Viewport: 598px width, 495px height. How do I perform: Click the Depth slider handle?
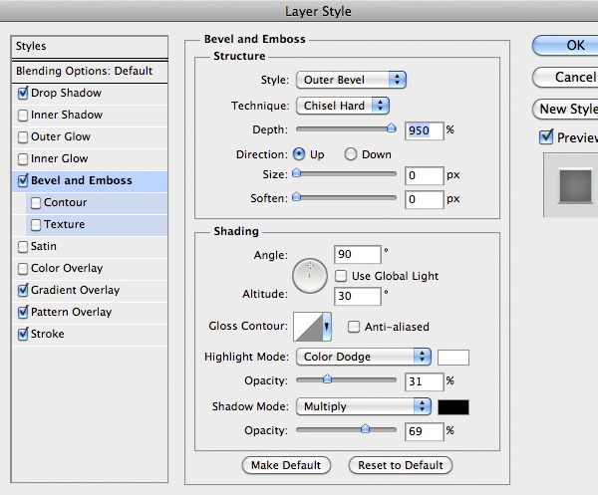pos(392,128)
